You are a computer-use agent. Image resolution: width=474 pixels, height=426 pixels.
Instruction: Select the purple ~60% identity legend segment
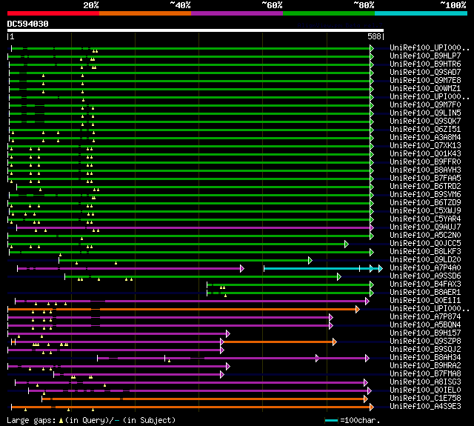pyautogui.click(x=237, y=13)
